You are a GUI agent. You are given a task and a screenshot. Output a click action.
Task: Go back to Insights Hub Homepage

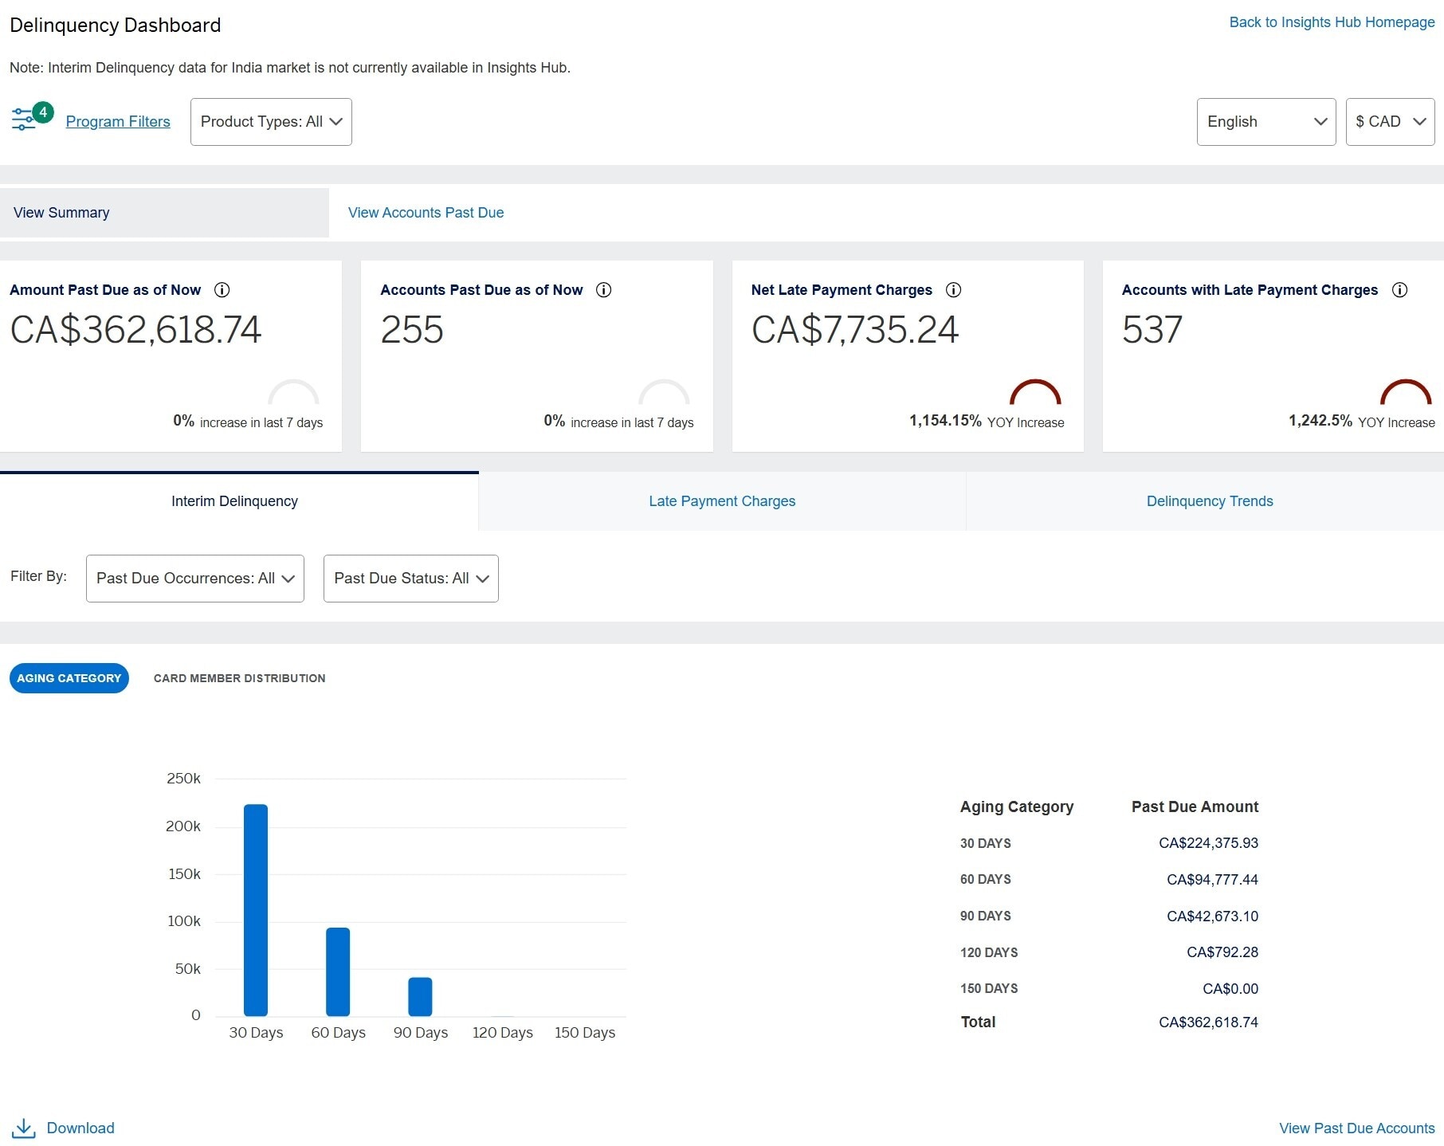[x=1332, y=22]
